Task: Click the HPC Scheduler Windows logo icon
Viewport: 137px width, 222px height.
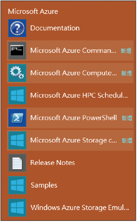Action: point(17,95)
